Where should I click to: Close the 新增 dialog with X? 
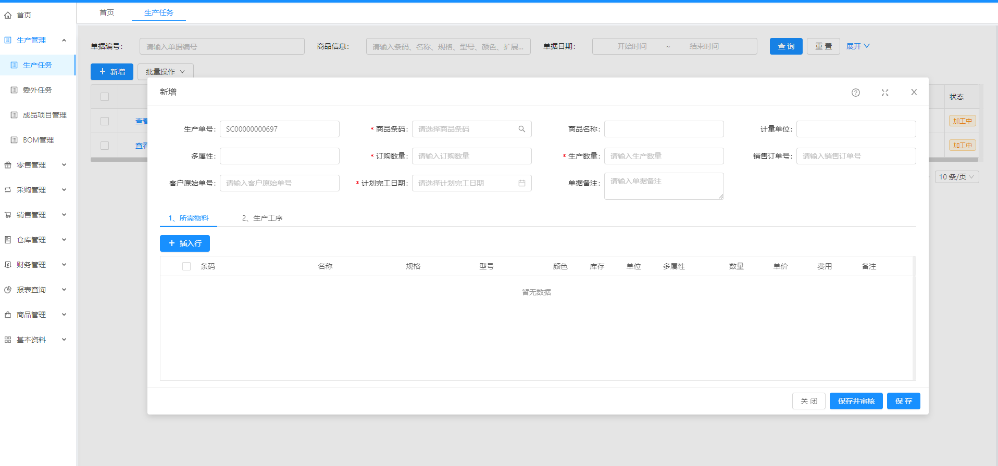914,92
